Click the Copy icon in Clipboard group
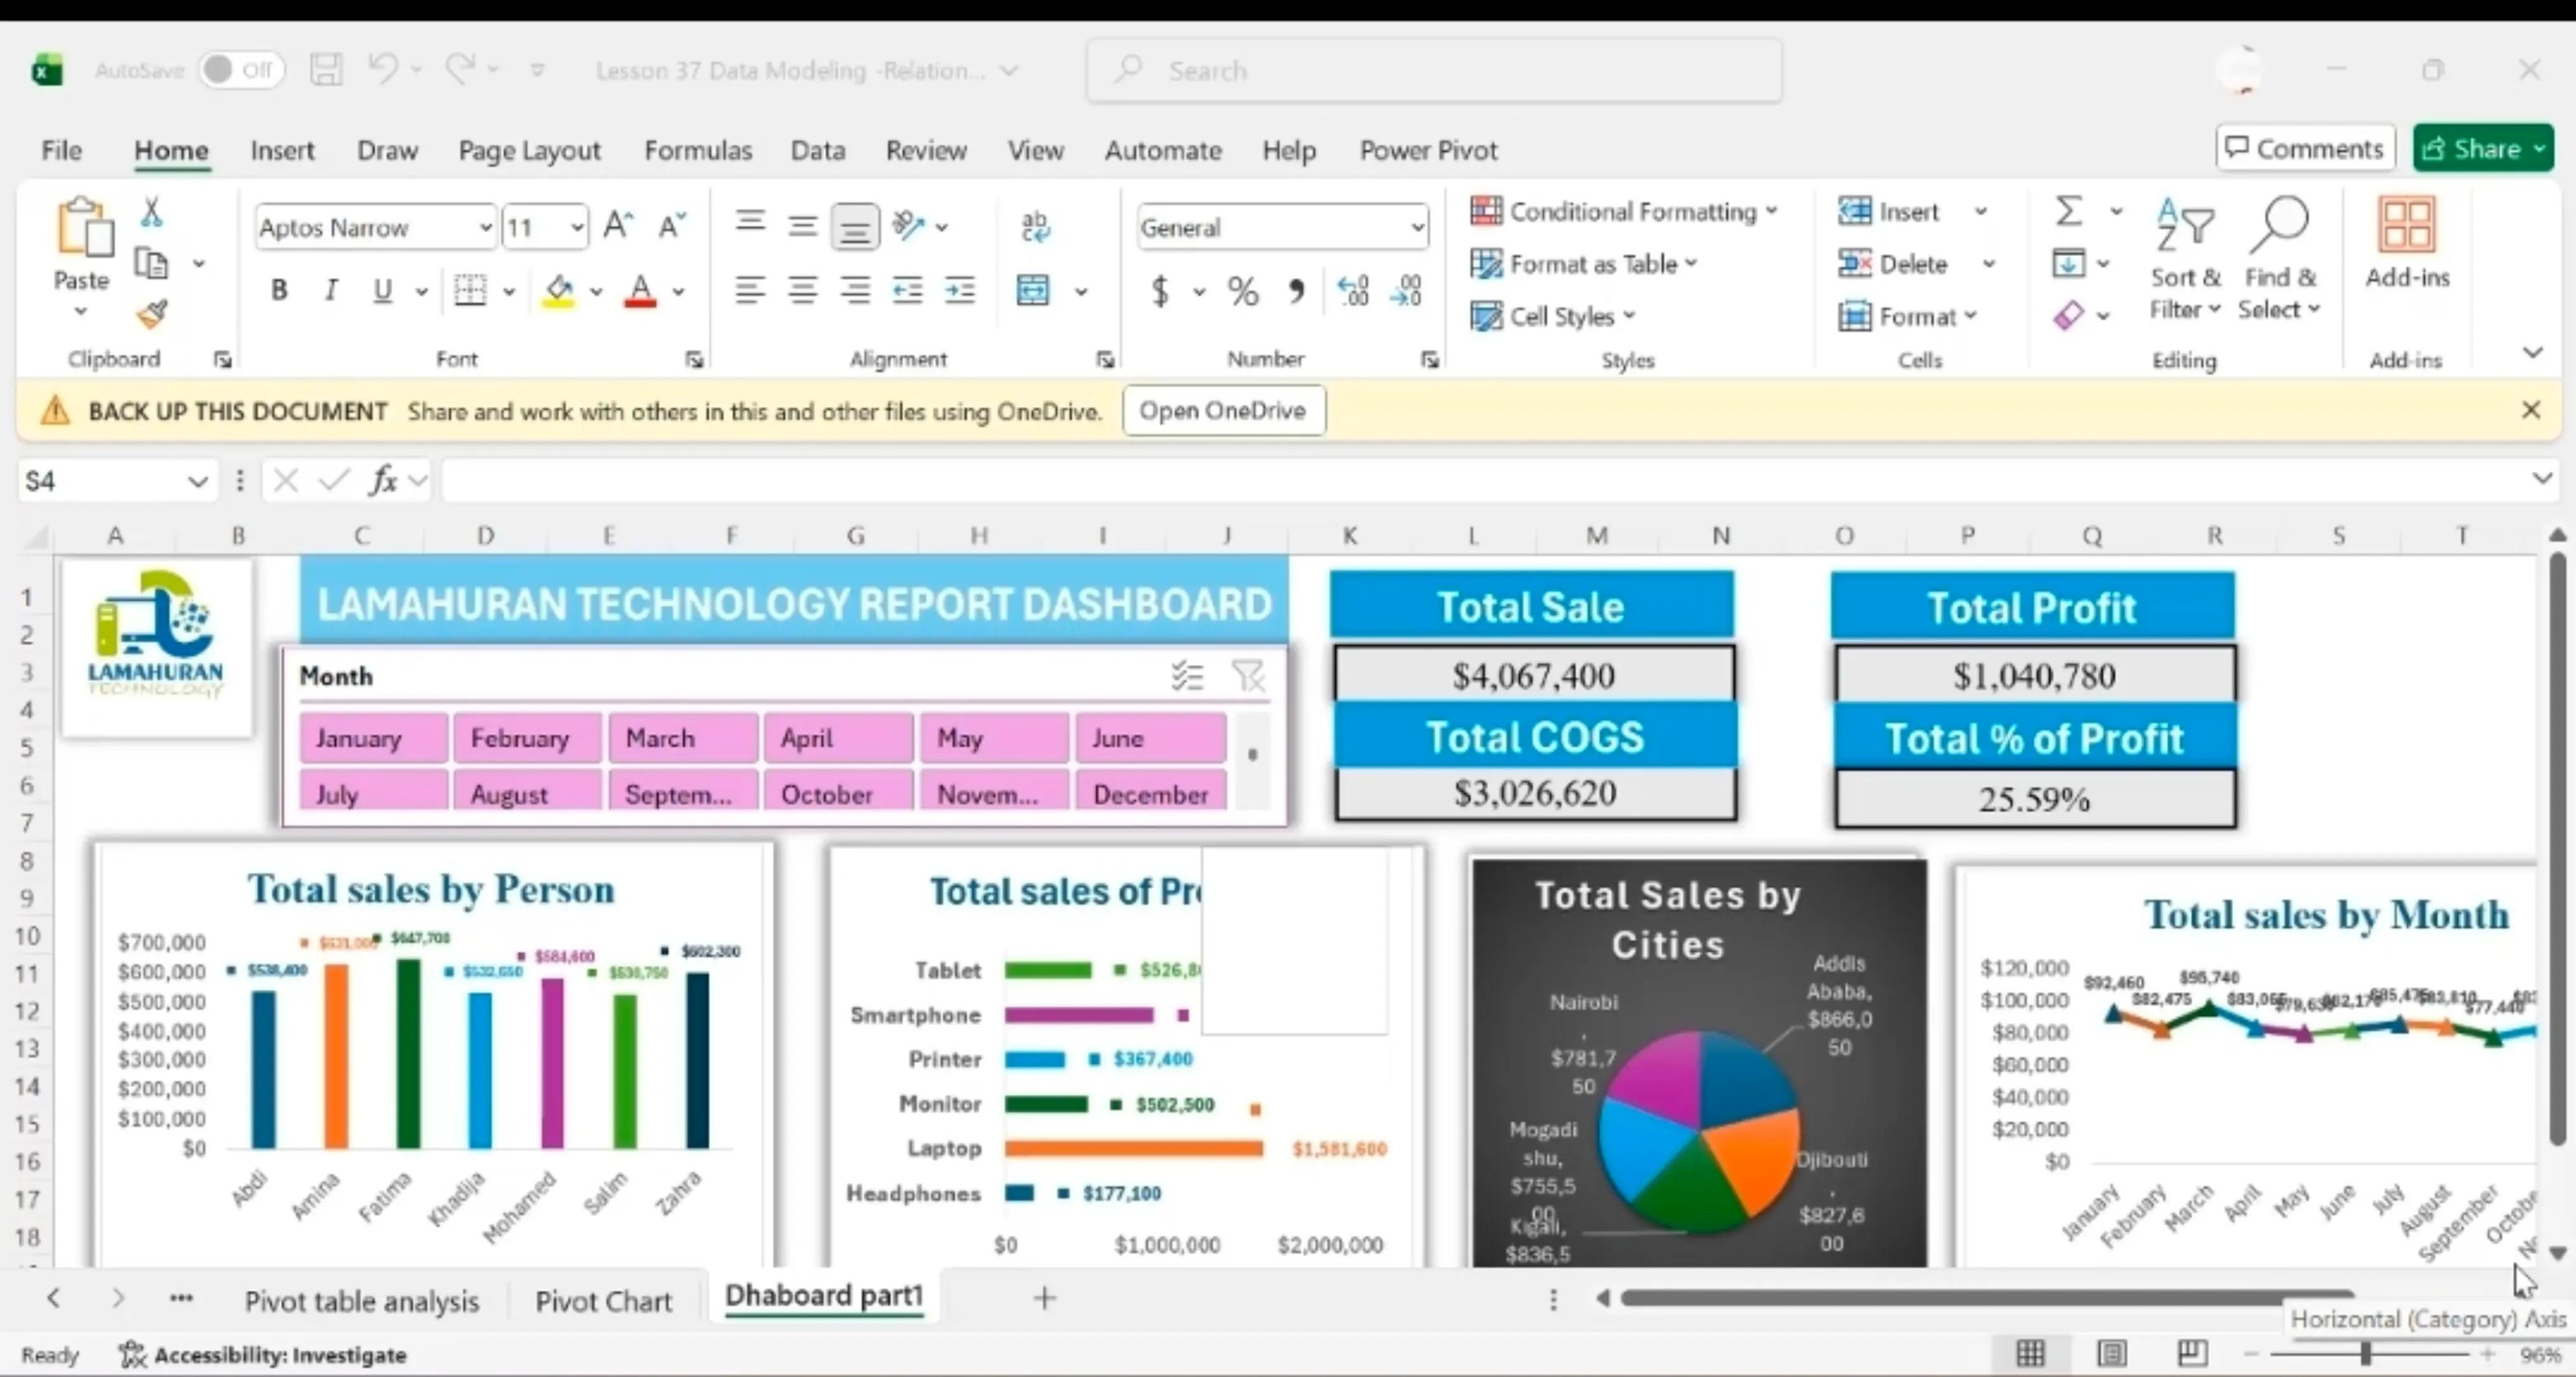Viewport: 2576px width, 1377px height. pyautogui.click(x=151, y=264)
